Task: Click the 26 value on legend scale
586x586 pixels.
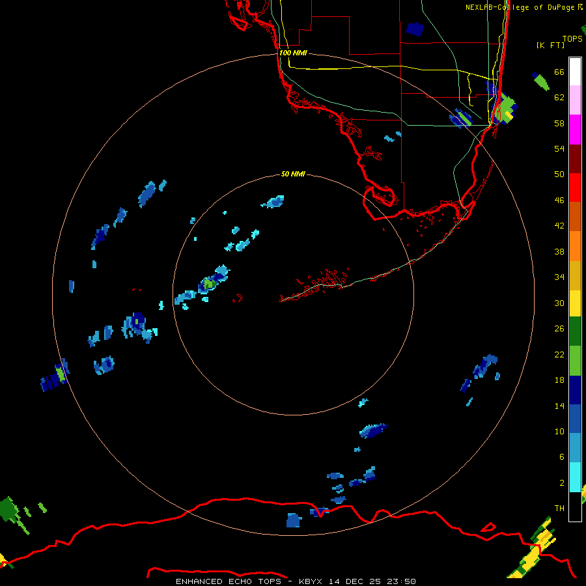Action: point(559,329)
